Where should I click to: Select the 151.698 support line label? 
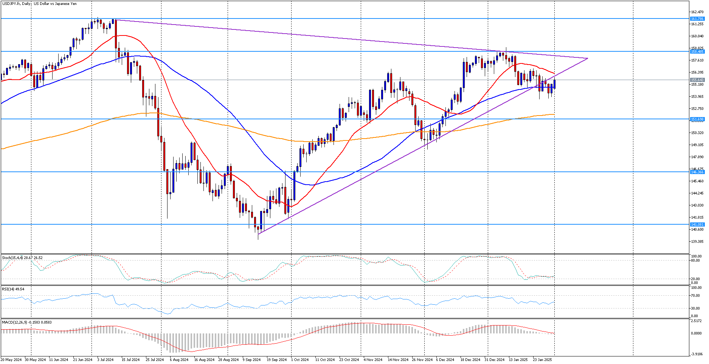pyautogui.click(x=697, y=119)
